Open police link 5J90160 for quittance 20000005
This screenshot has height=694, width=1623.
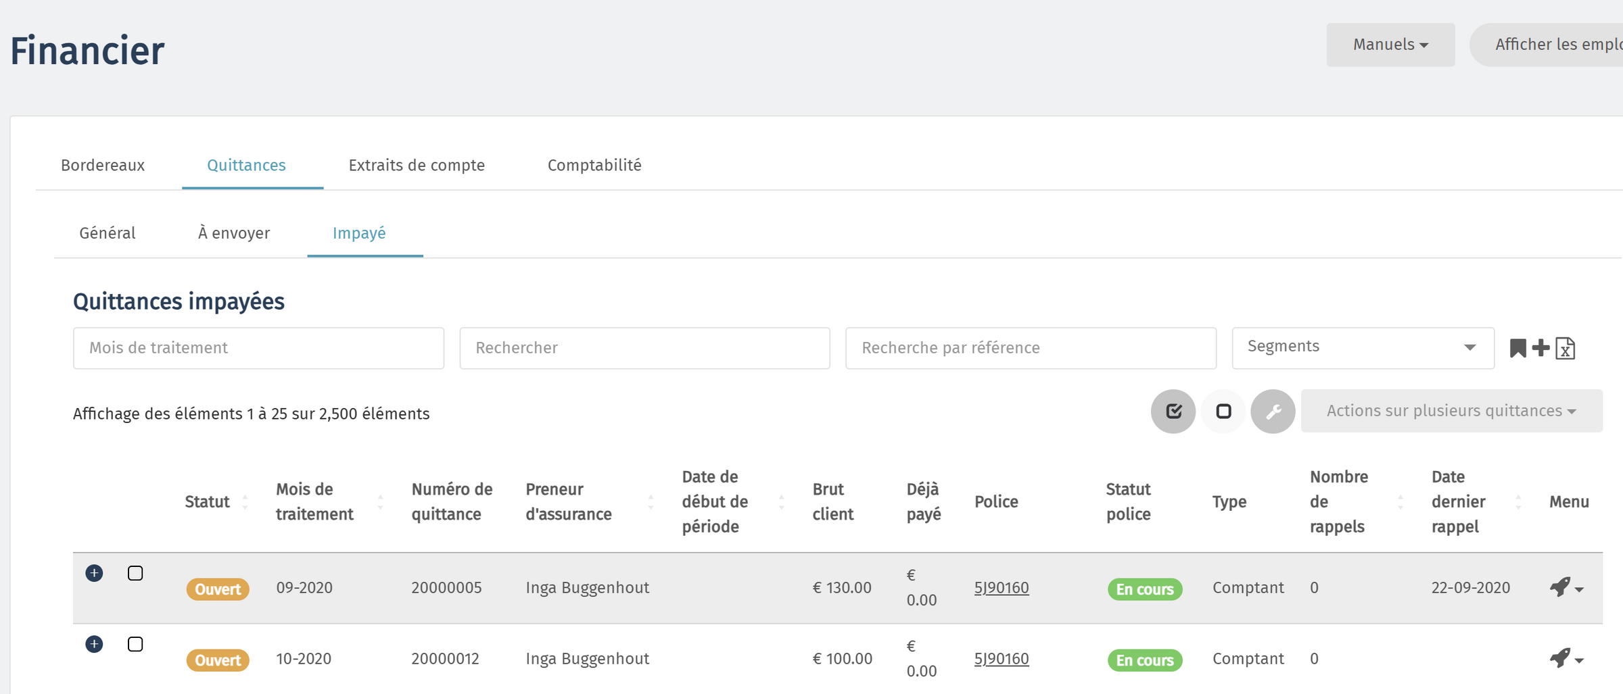[1002, 587]
